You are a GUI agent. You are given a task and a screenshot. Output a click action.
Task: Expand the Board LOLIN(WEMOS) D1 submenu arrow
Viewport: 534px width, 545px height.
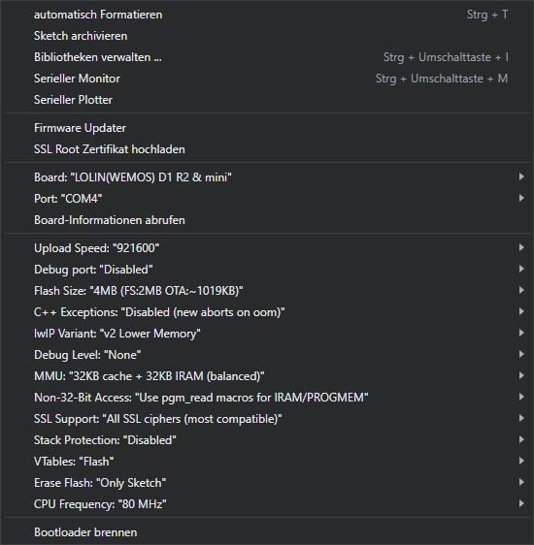(521, 176)
